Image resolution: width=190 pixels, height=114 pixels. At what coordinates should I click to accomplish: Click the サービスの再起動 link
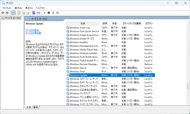[33, 33]
